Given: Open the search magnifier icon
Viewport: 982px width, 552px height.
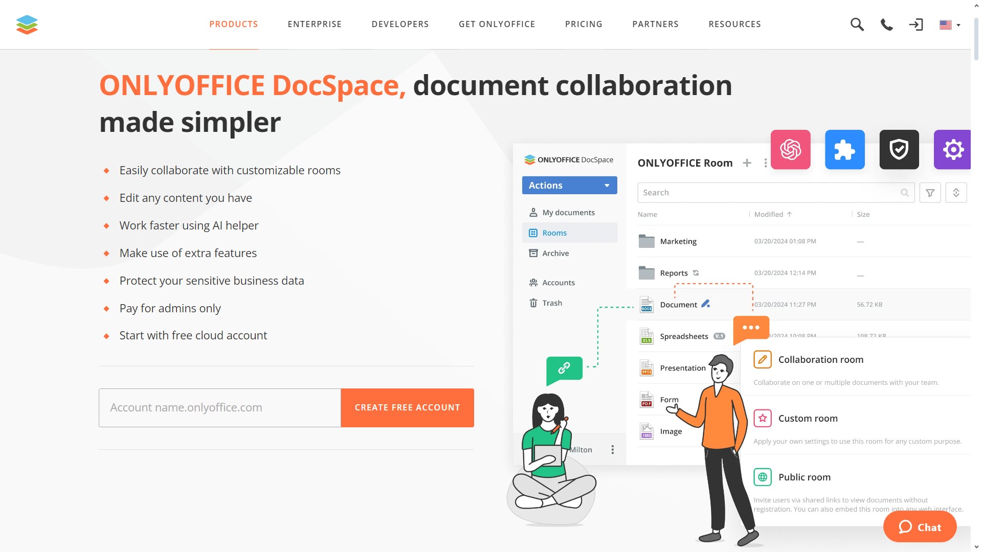Looking at the screenshot, I should (857, 25).
